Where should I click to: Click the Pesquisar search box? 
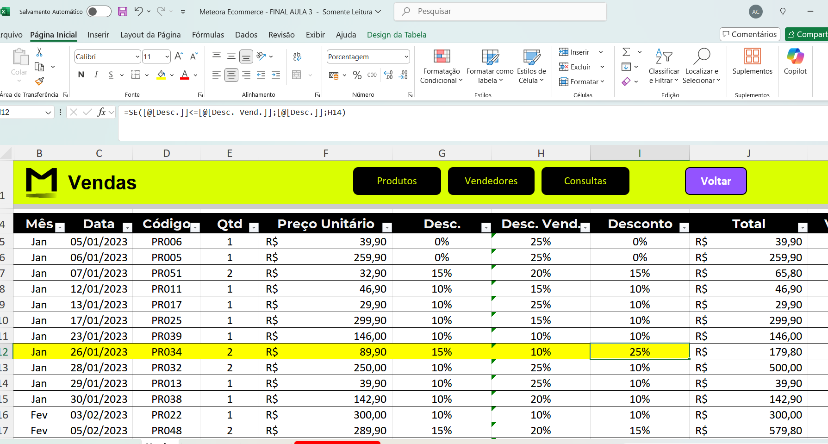(x=500, y=12)
